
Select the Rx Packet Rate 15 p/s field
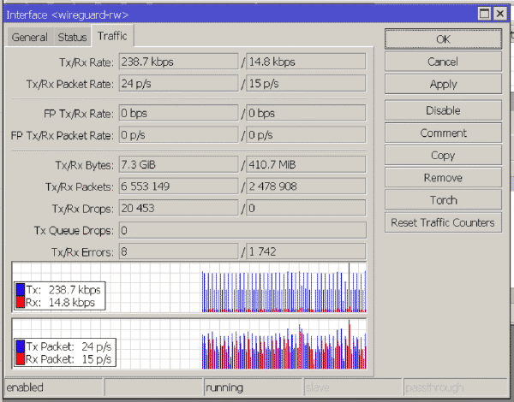306,84
